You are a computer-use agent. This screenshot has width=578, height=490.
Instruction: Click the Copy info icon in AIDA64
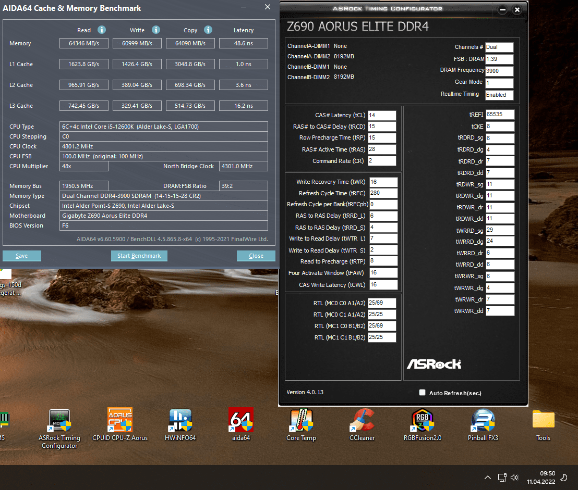point(208,30)
